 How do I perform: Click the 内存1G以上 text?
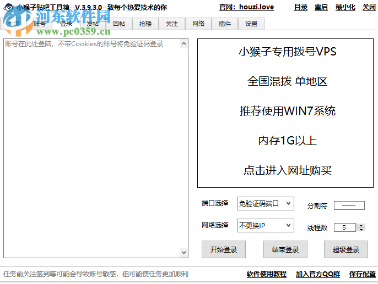pos(288,141)
